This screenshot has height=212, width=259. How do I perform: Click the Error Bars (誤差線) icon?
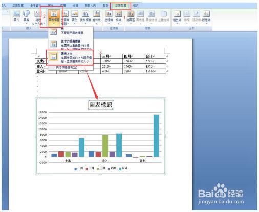[206, 16]
